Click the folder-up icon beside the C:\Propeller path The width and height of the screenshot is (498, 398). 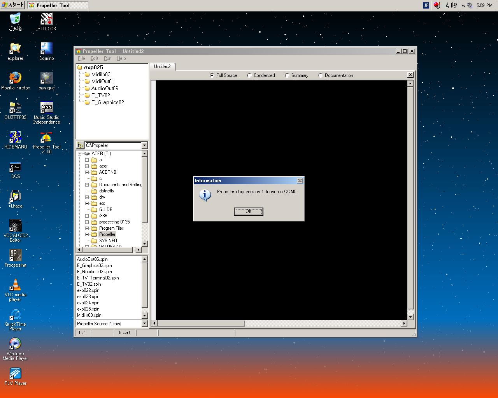click(x=80, y=145)
